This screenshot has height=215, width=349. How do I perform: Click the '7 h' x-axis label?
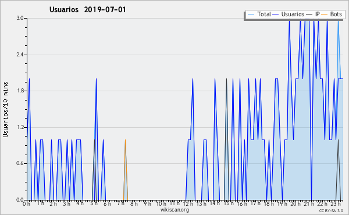[x=120, y=203]
